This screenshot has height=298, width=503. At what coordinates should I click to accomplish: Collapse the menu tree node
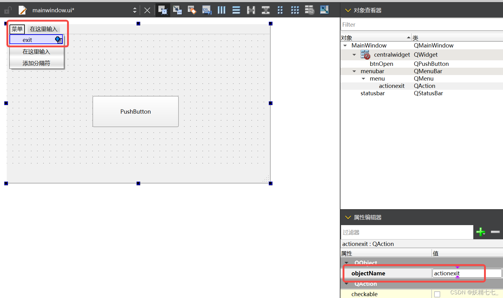pyautogui.click(x=363, y=79)
